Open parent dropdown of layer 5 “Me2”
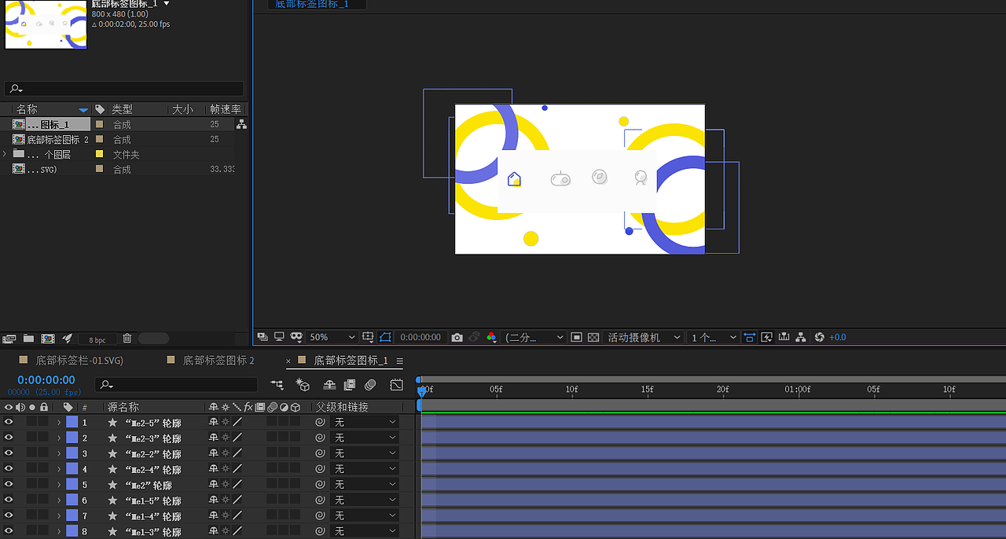Image resolution: width=1006 pixels, height=539 pixels. 364,485
